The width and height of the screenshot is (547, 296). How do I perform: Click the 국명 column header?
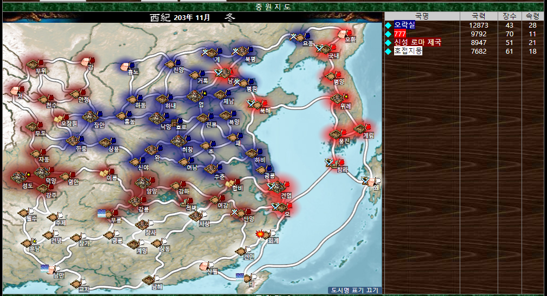click(x=422, y=16)
